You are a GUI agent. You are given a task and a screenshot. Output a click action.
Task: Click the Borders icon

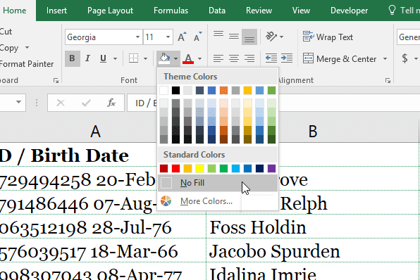[133, 58]
